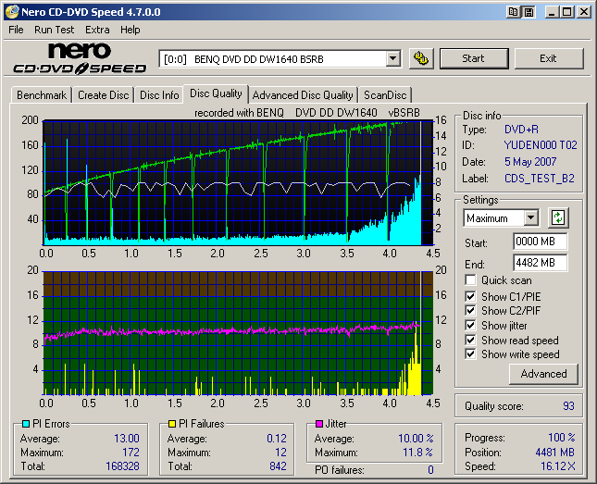This screenshot has width=597, height=484.
Task: Click the Speed value 16.12 X
Action: click(x=558, y=466)
